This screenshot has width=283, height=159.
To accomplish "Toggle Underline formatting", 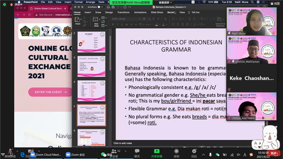I will (122, 25).
